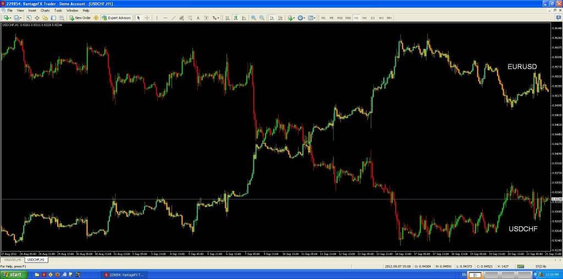Switch chart to candlesticks view
The image size is (563, 279).
pyautogui.click(x=235, y=18)
